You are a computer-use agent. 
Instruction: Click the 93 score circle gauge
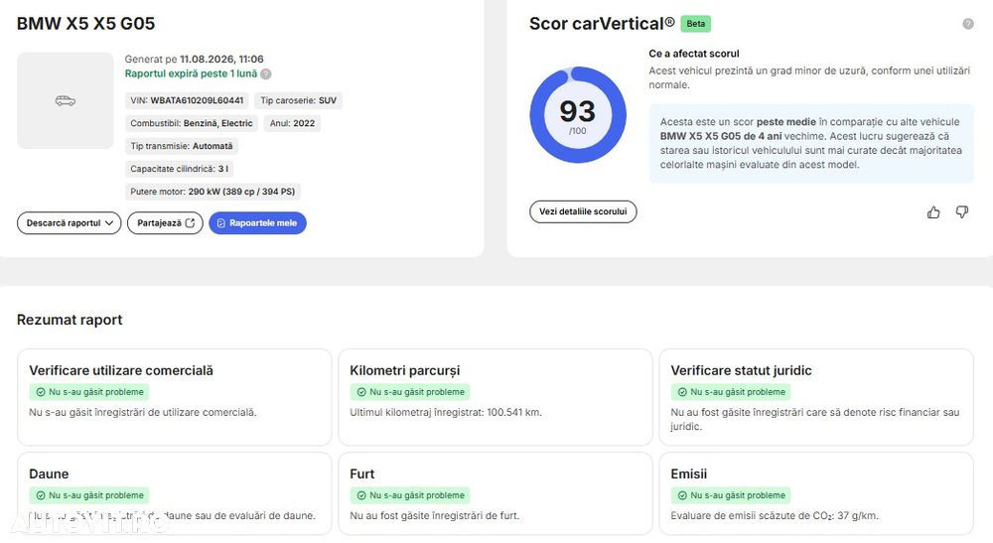578,114
